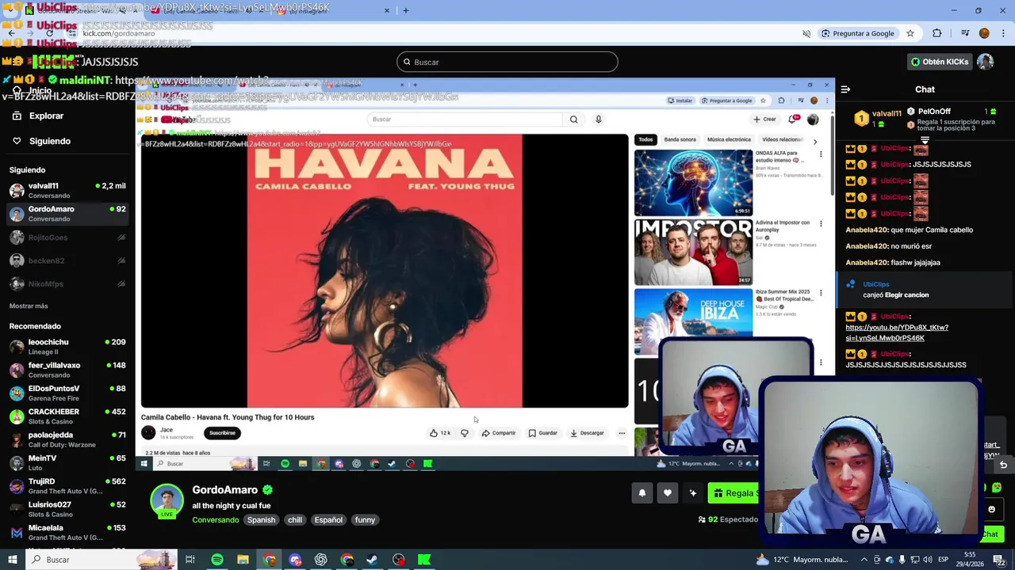Expand hidden system tray icons chevron
The image size is (1015, 570).
pos(864,560)
